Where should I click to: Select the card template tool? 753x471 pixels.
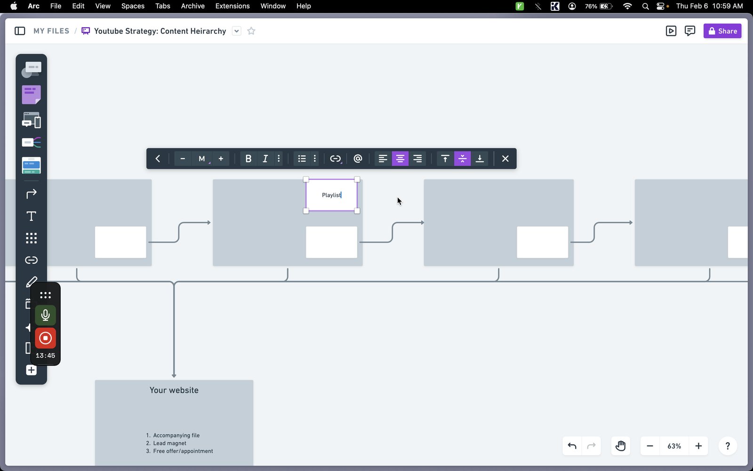[31, 165]
